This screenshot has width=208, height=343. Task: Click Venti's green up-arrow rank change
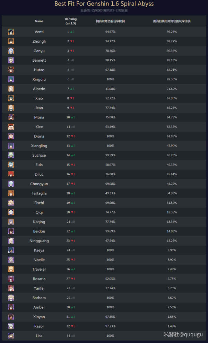tap(72, 32)
